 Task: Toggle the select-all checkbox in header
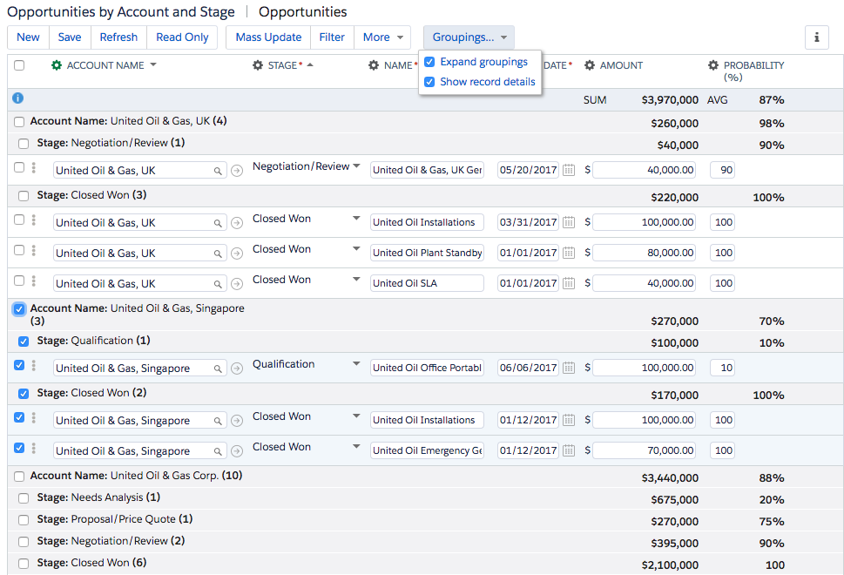tap(19, 65)
